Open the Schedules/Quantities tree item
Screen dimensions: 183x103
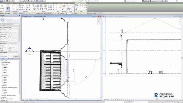[7, 99]
